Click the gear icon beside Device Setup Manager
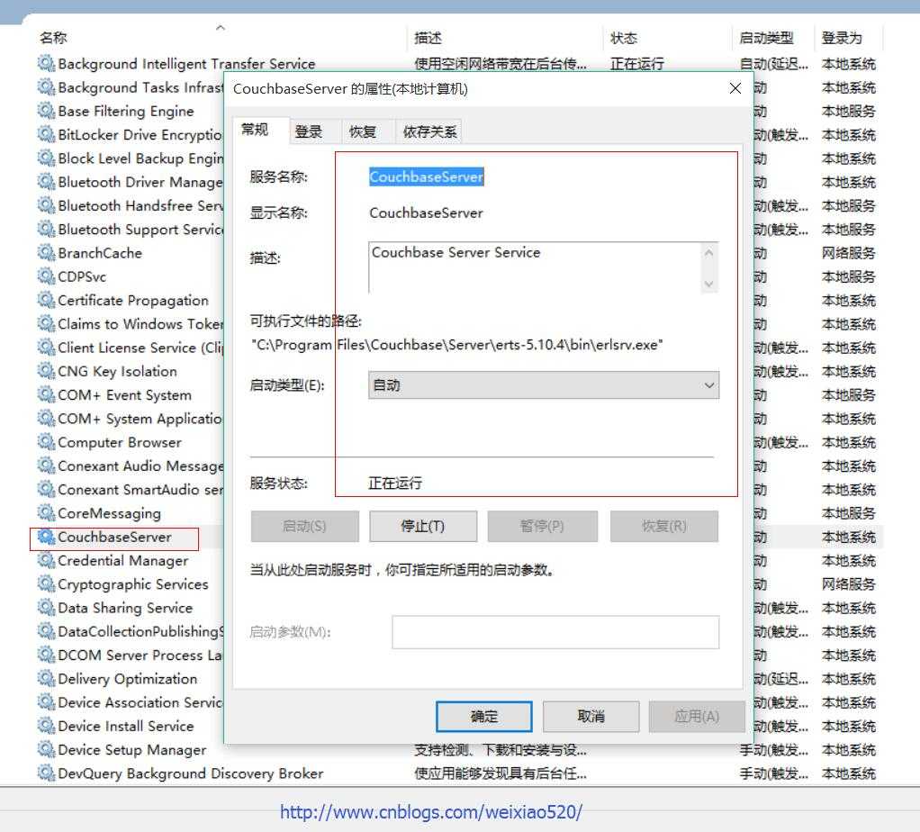Screen dimensions: 920x832 (46, 749)
